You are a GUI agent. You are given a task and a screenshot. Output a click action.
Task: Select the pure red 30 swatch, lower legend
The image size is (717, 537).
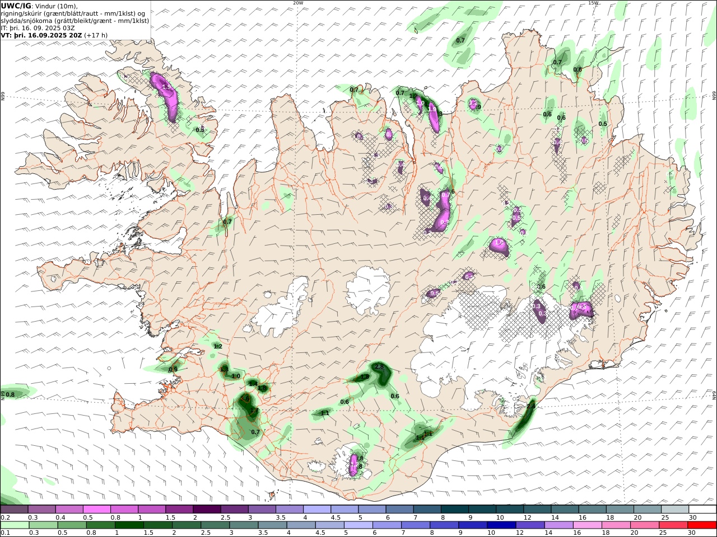(x=702, y=525)
